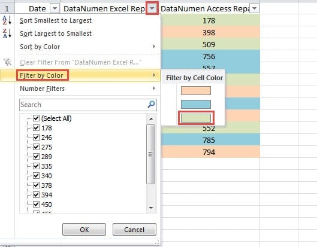317x247 pixels.
Task: Open the DataNumen Access Repair filter dropdown
Action: [255, 8]
